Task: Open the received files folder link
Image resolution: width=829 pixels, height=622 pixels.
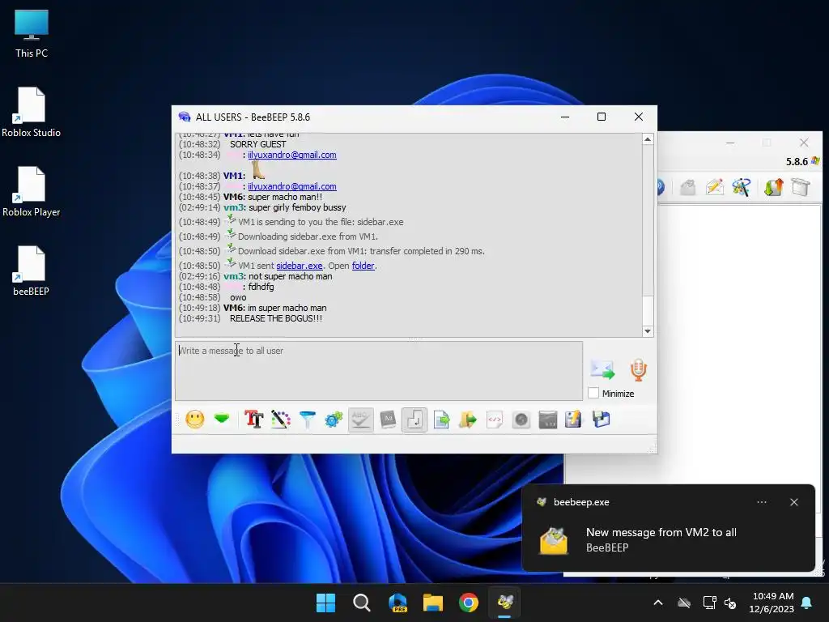Action: [363, 266]
